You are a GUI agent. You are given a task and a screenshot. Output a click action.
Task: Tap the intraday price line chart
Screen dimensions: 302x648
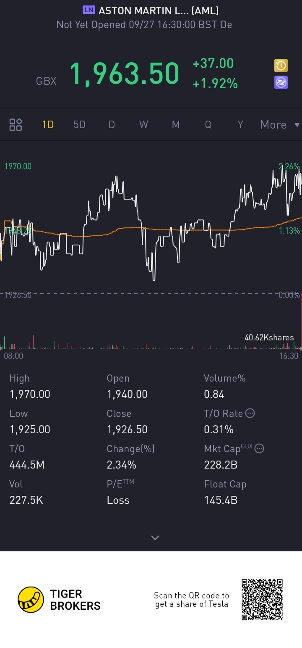pyautogui.click(x=151, y=223)
